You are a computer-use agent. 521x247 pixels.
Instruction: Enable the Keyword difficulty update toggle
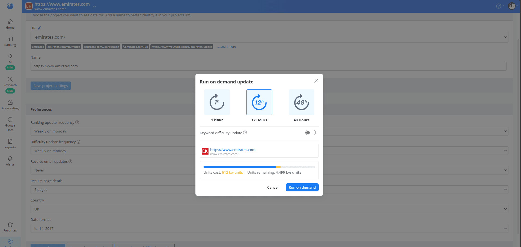coord(310,133)
